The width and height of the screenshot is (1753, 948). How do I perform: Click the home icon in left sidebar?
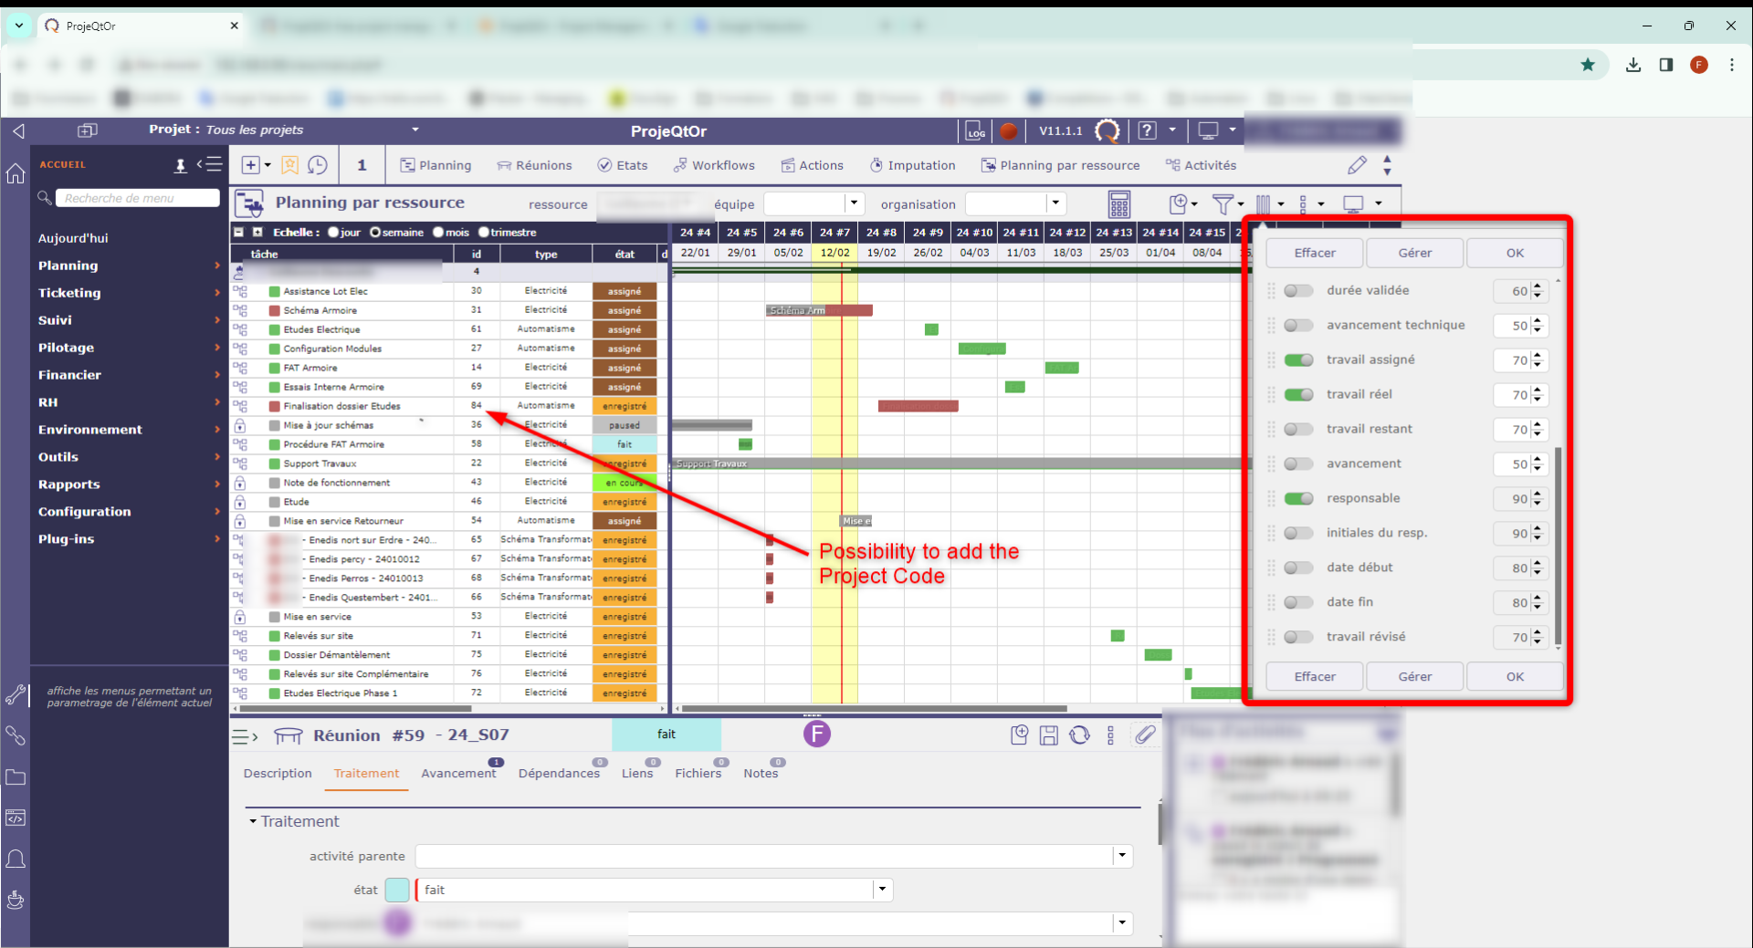coord(16,173)
